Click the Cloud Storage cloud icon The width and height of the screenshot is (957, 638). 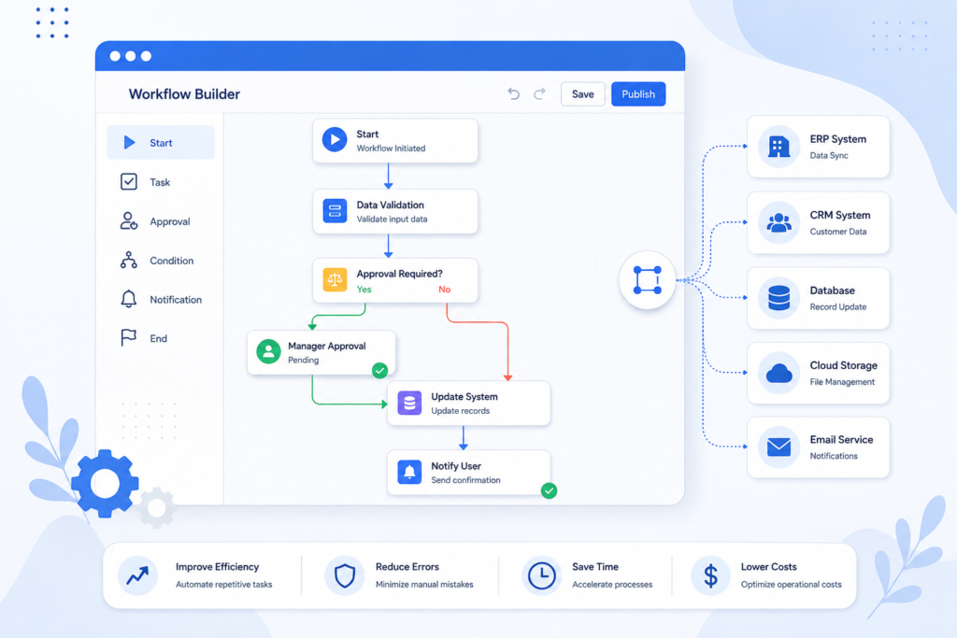[x=778, y=373]
